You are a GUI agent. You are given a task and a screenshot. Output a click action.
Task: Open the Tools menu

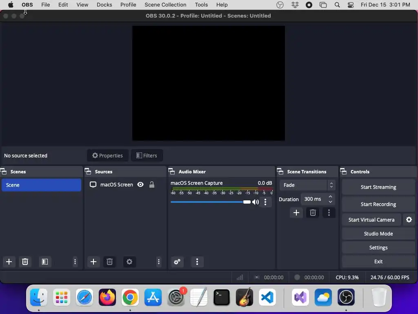point(201,5)
